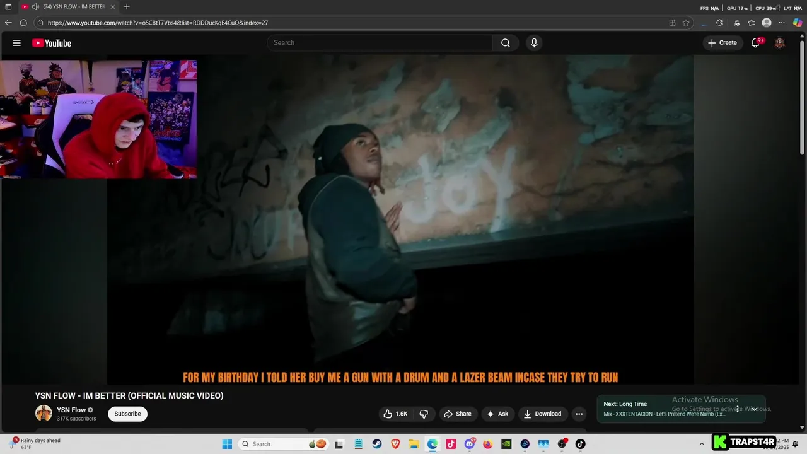
Task: Ask about this video
Action: (x=497, y=414)
